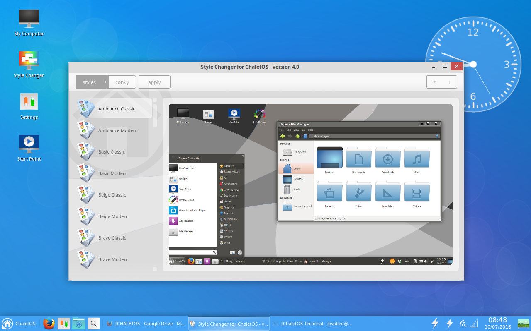Viewport: 531px width, 331px height.
Task: Pick the Beige Classic style
Action: coord(114,195)
